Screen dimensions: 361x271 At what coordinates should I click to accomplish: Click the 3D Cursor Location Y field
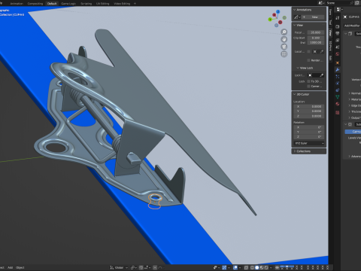[x=309, y=111]
